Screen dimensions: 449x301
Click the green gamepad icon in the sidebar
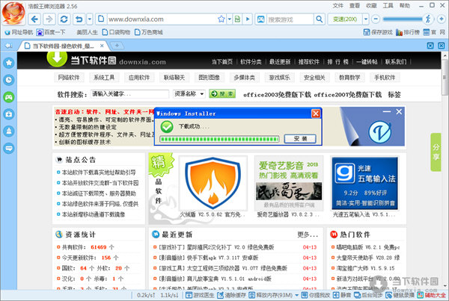point(9,97)
